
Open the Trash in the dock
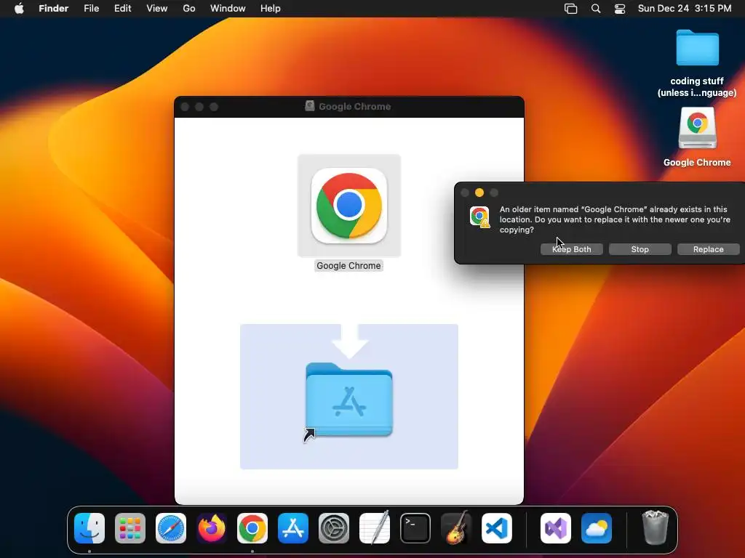point(656,527)
